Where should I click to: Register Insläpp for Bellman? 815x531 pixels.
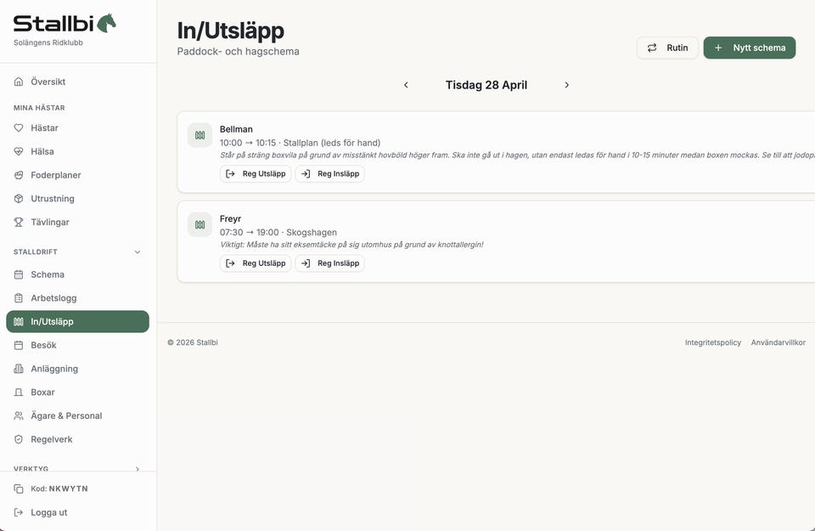tap(330, 173)
